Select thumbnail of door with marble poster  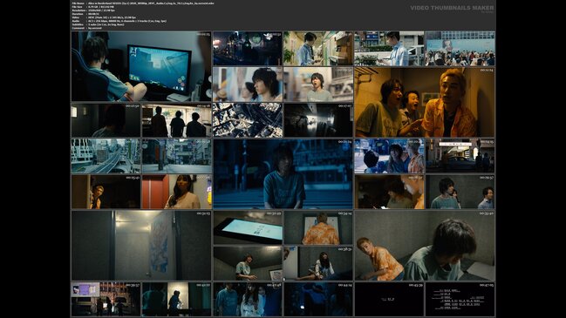(141, 246)
